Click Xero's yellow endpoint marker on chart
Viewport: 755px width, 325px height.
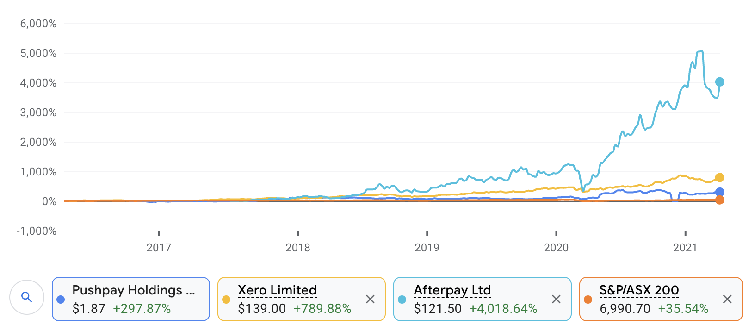[719, 178]
